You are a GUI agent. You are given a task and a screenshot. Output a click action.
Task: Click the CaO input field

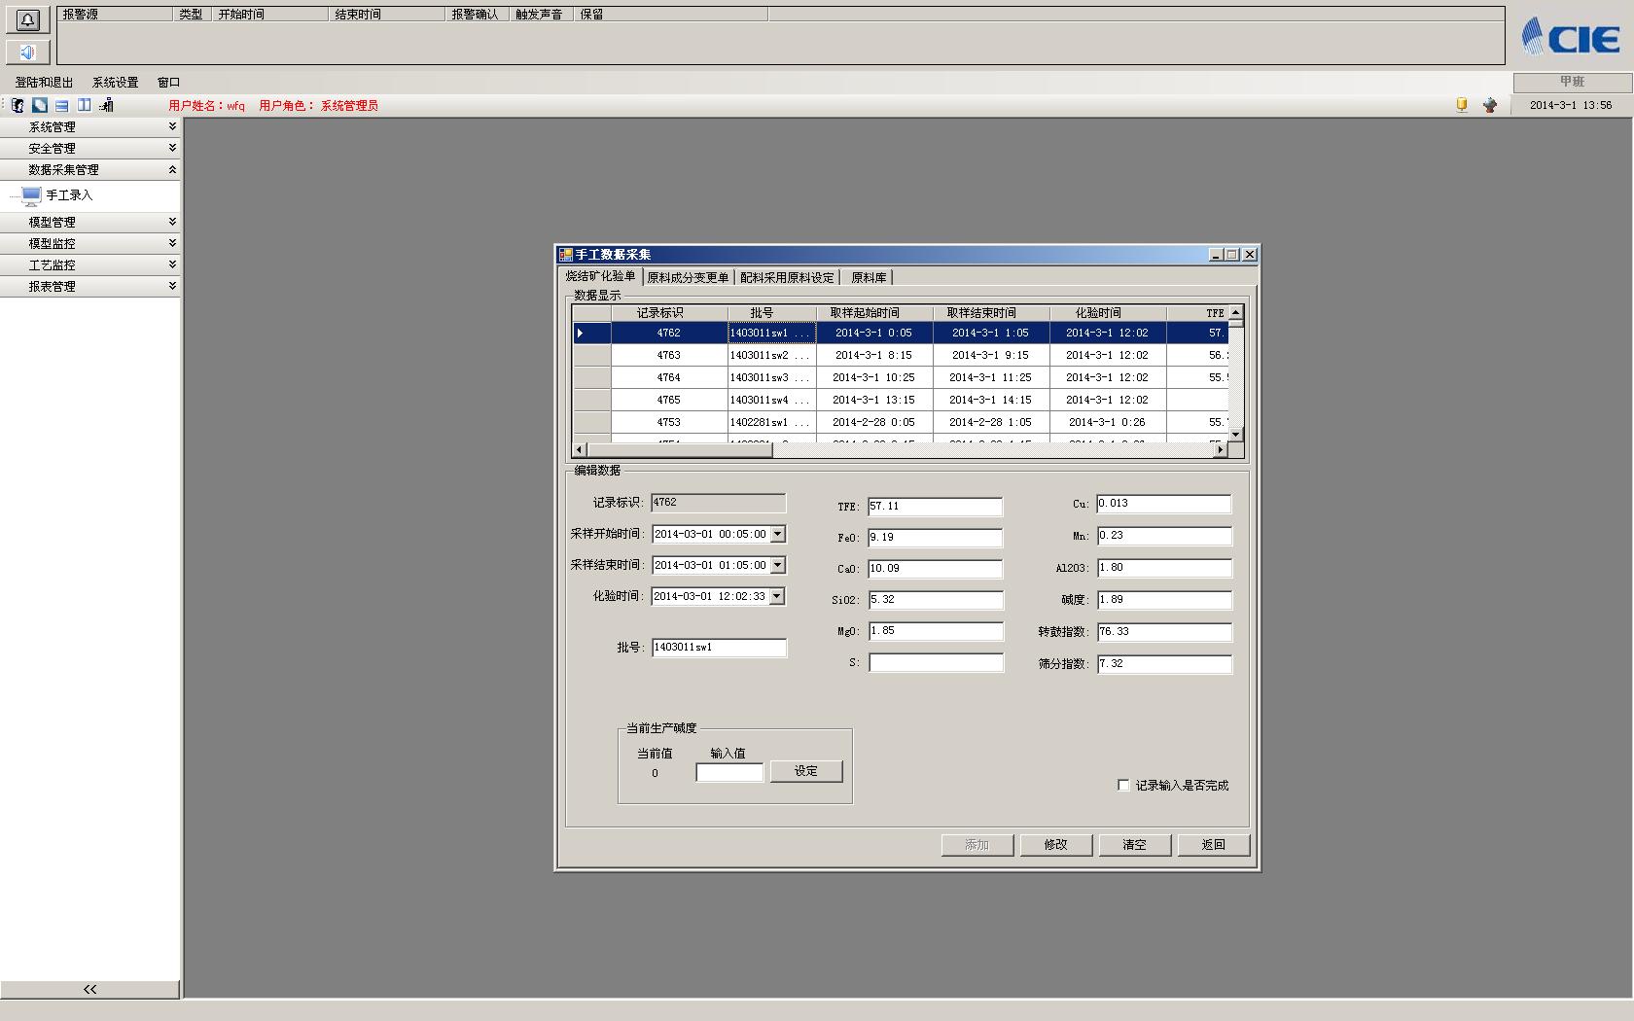pyautogui.click(x=935, y=569)
